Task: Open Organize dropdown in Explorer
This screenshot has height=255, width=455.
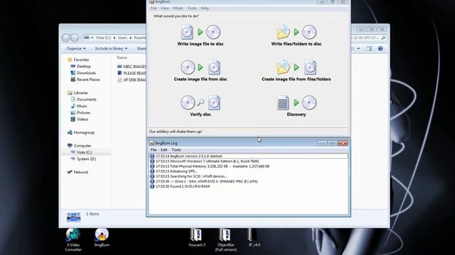Action: coord(76,49)
